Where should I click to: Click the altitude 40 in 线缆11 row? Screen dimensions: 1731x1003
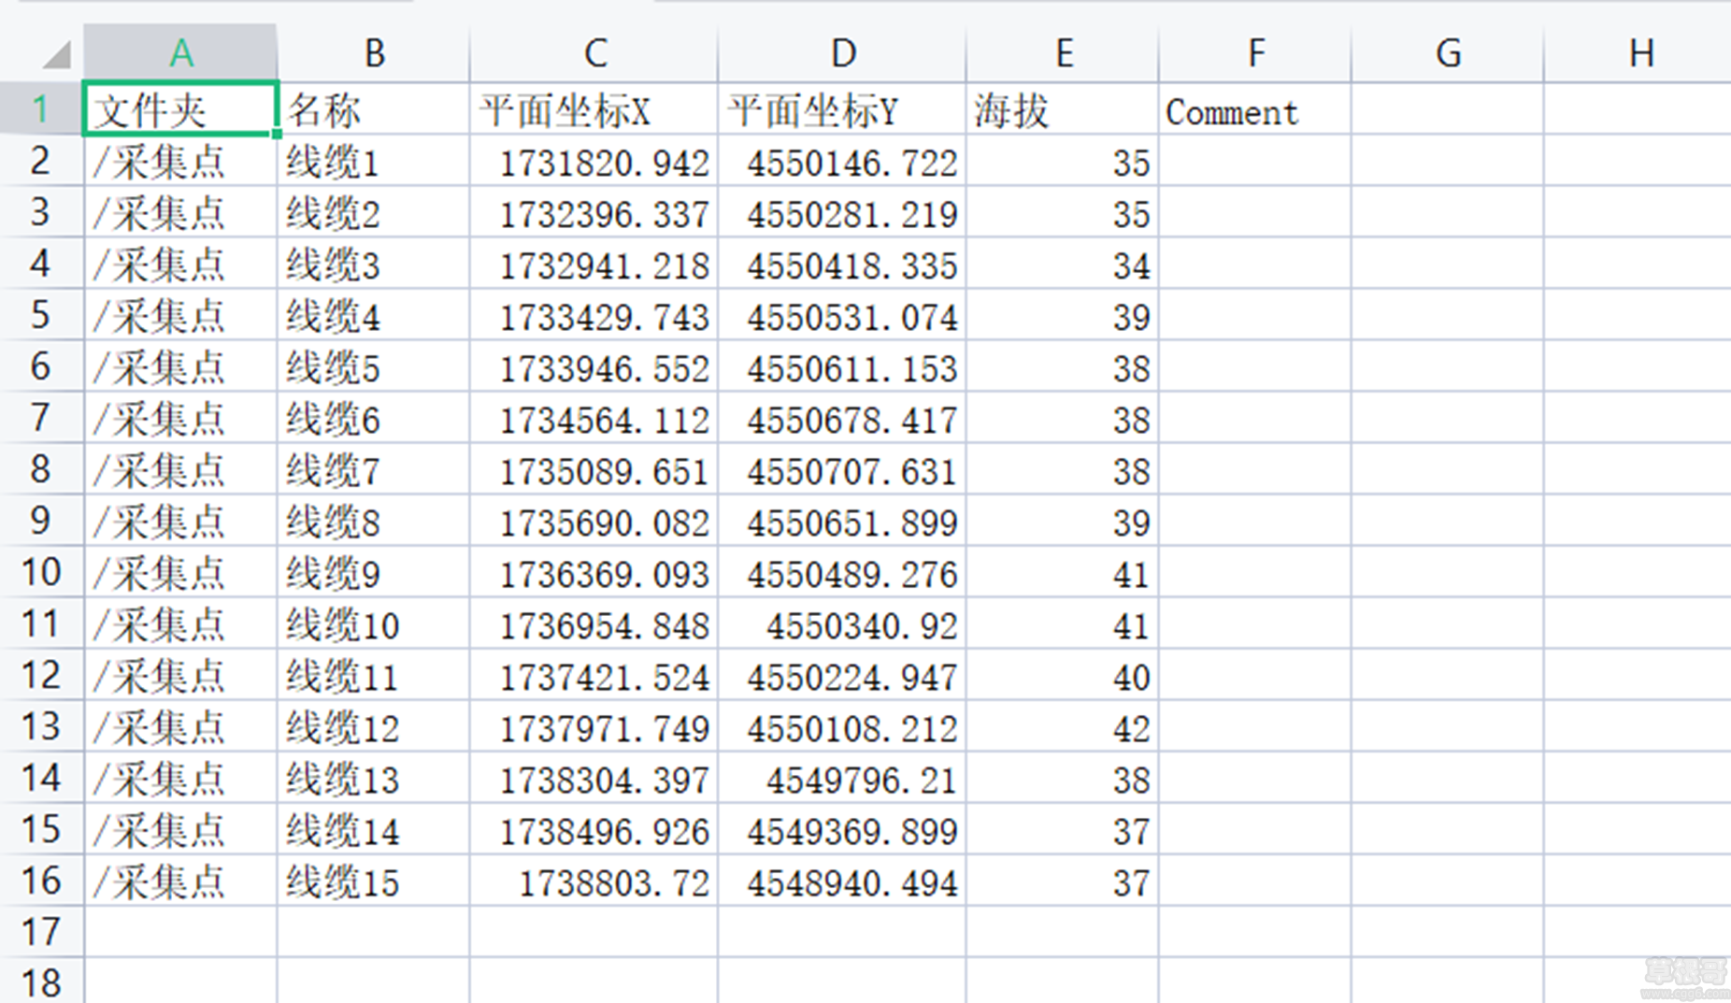1131,678
